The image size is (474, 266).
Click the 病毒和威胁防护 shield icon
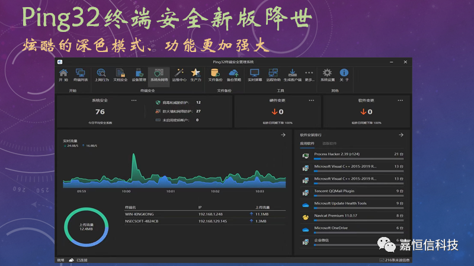pos(158,102)
